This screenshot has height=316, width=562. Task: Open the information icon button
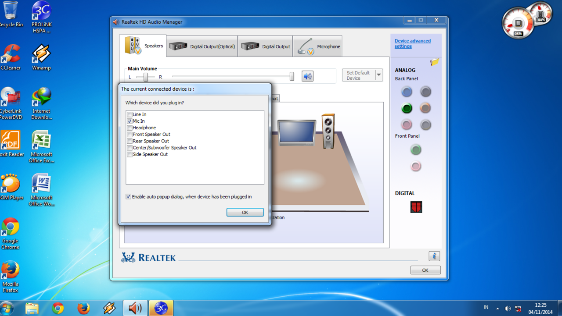tap(434, 256)
